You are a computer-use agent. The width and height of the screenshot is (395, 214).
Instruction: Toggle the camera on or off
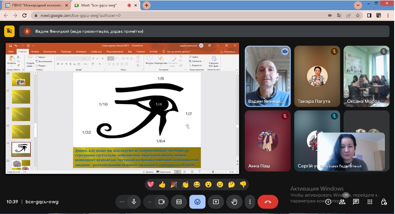pyautogui.click(x=161, y=202)
